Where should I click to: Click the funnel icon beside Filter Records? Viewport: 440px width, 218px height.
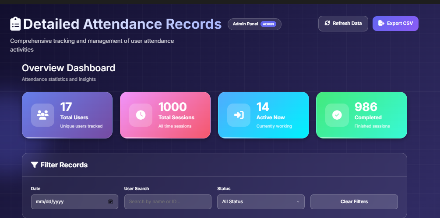[x=35, y=165]
